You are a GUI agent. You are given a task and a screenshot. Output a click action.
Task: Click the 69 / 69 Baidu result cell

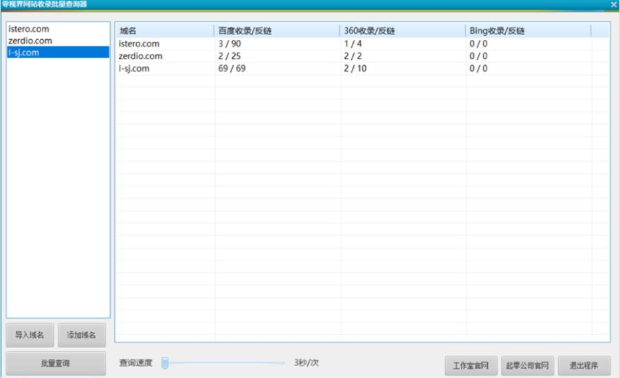pyautogui.click(x=232, y=68)
